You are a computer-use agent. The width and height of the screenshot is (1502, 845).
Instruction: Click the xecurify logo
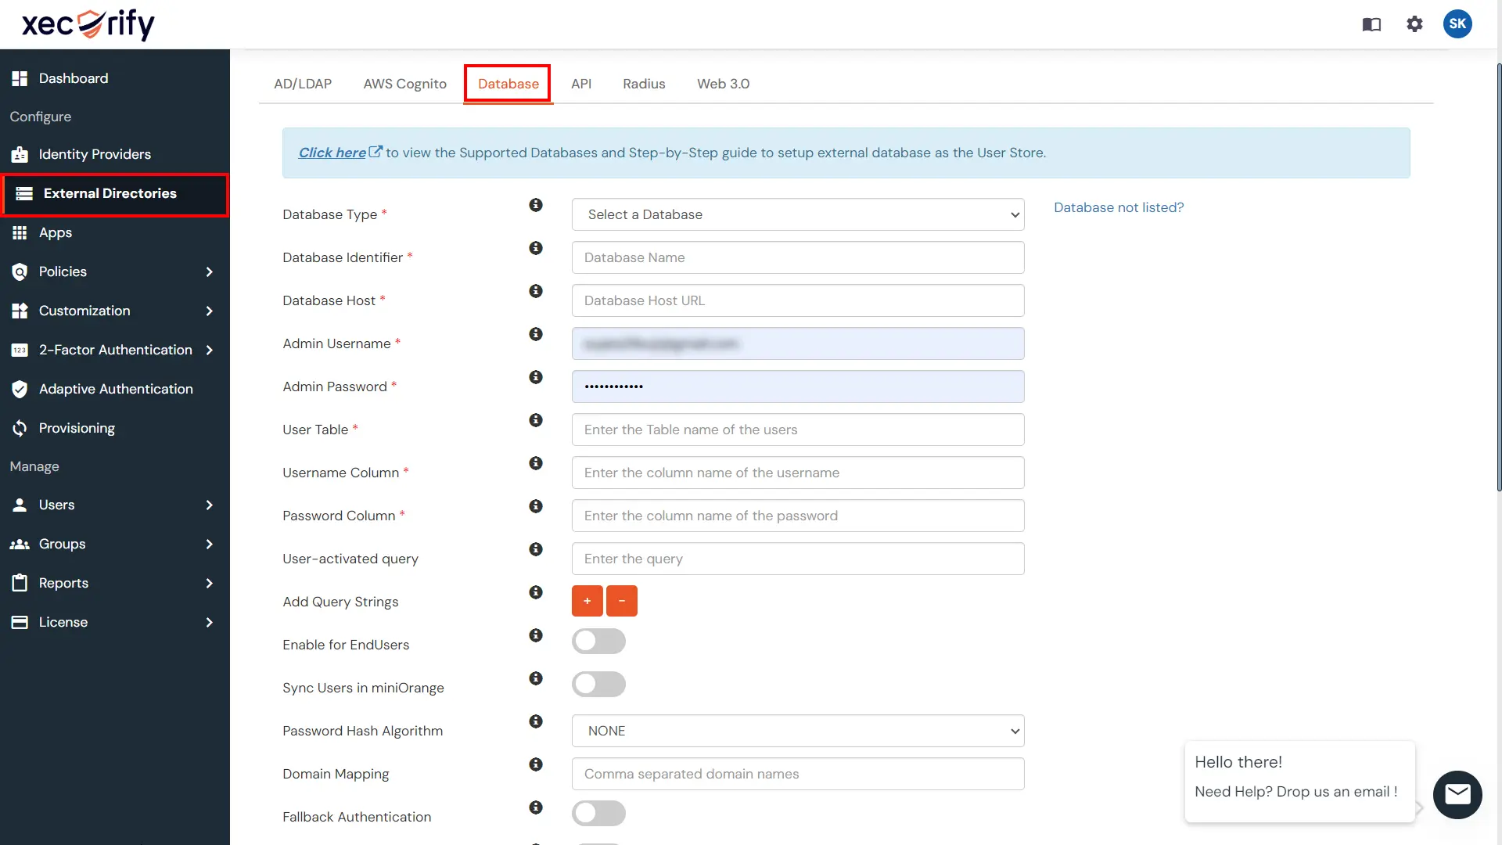[x=88, y=24]
